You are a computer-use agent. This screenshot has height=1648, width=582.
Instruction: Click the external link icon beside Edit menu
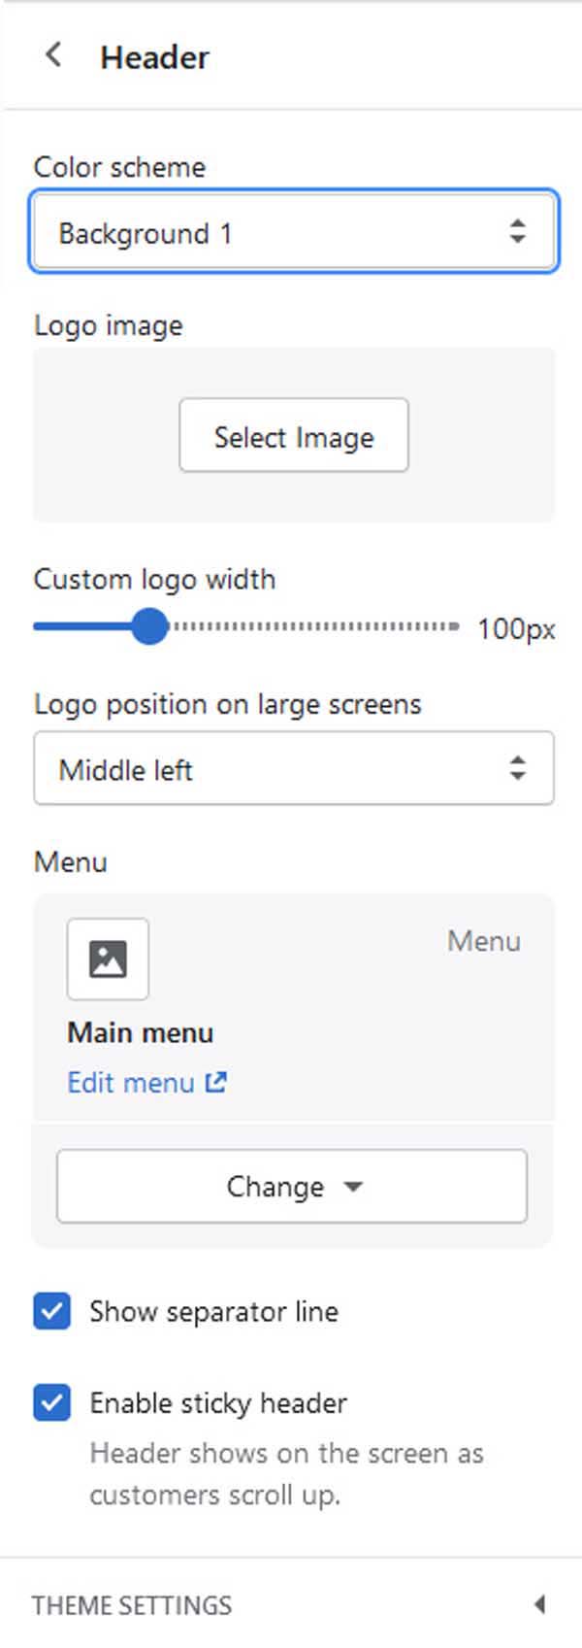coord(215,1082)
